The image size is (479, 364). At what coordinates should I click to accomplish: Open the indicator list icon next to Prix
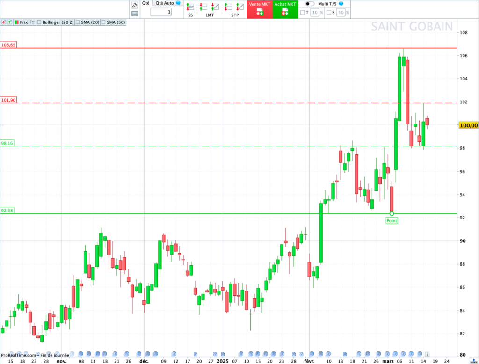coord(32,22)
